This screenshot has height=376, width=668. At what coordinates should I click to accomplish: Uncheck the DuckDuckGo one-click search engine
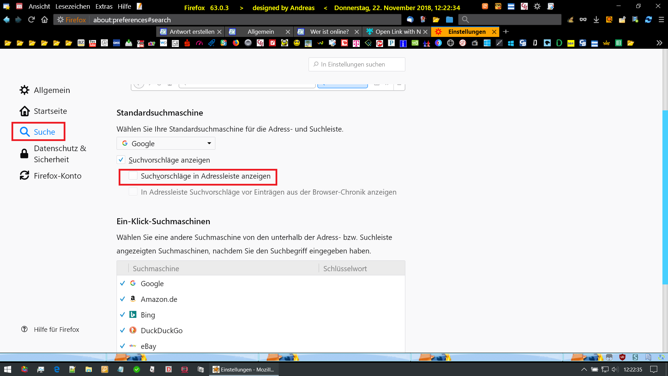[122, 330]
